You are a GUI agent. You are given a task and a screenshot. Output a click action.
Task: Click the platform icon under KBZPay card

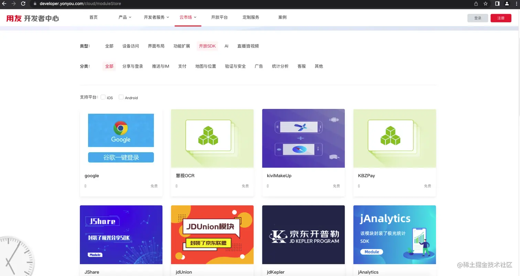click(x=359, y=186)
